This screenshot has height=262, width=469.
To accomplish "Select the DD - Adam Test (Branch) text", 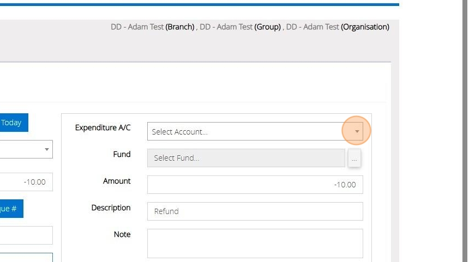I will coord(153,27).
